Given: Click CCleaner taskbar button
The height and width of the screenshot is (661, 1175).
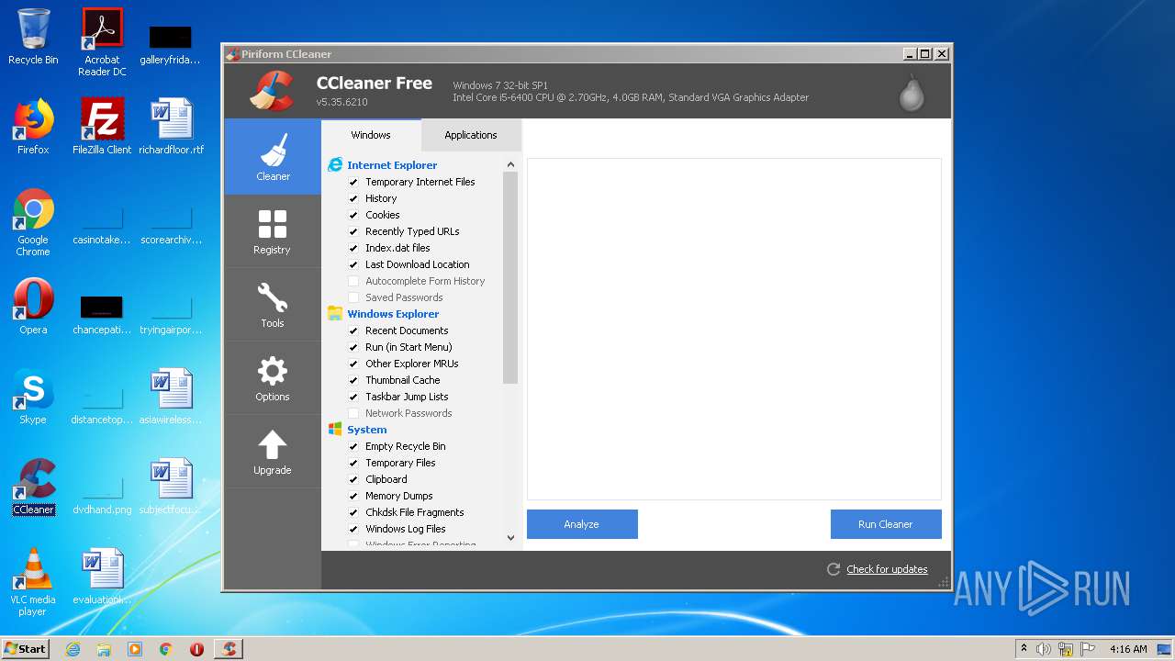Looking at the screenshot, I should point(229,649).
